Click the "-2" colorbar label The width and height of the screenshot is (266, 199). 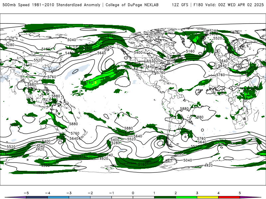[x=90, y=193]
